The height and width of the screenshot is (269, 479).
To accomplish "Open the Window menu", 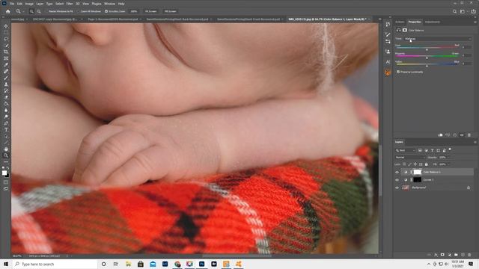I will [x=110, y=4].
